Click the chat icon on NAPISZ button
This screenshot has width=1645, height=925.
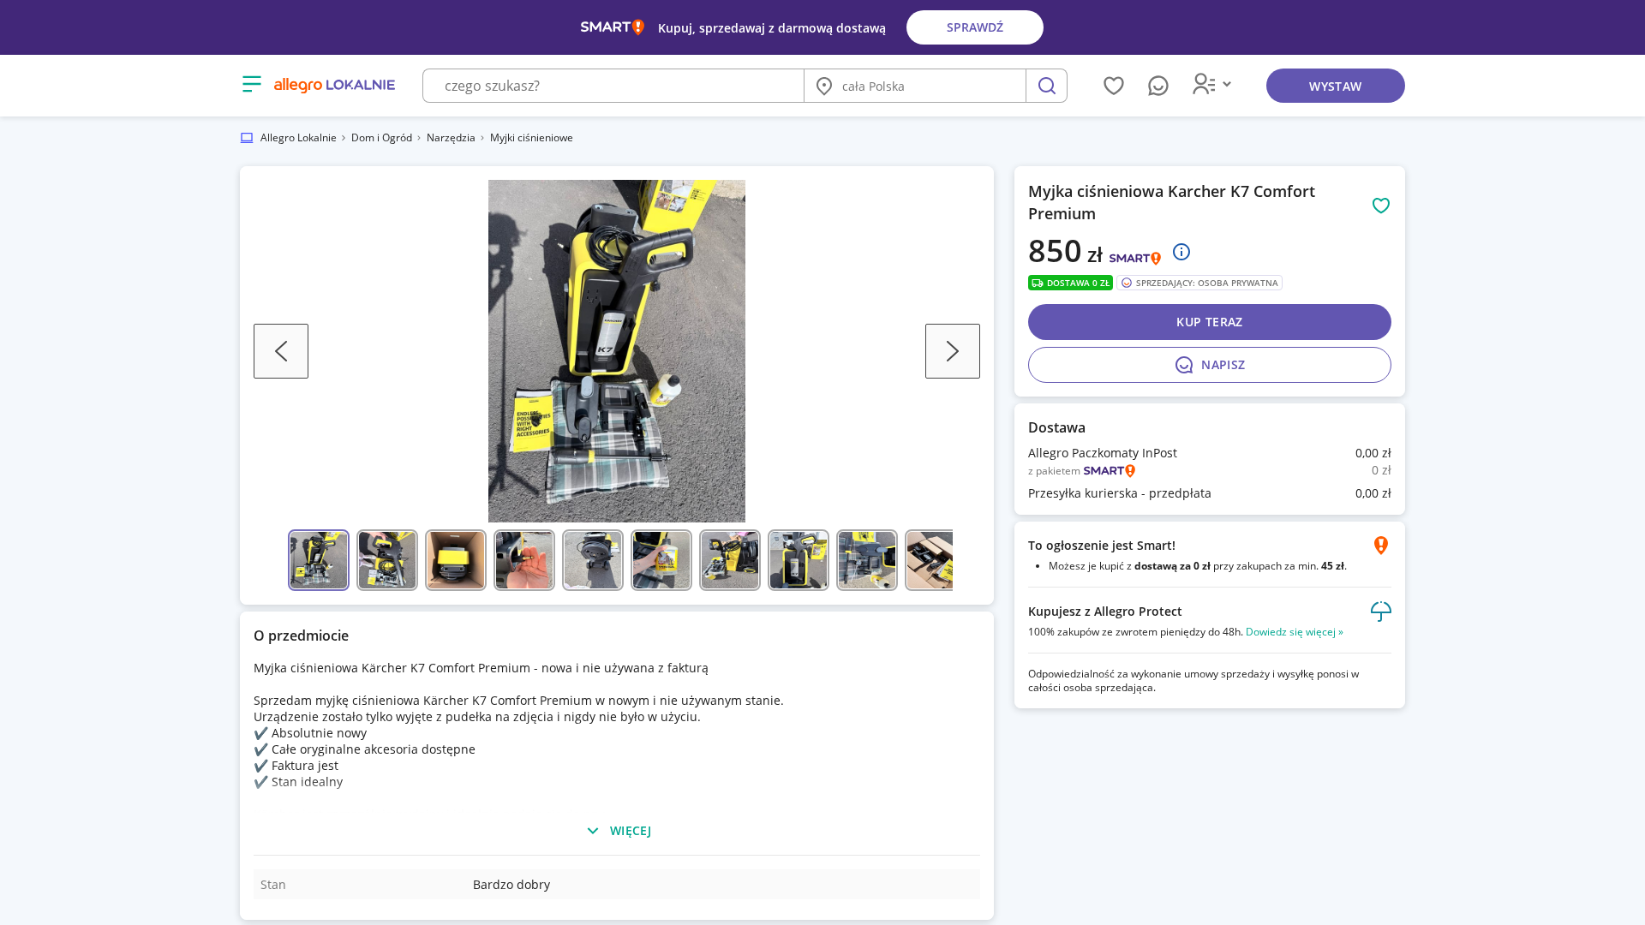pos(1184,365)
